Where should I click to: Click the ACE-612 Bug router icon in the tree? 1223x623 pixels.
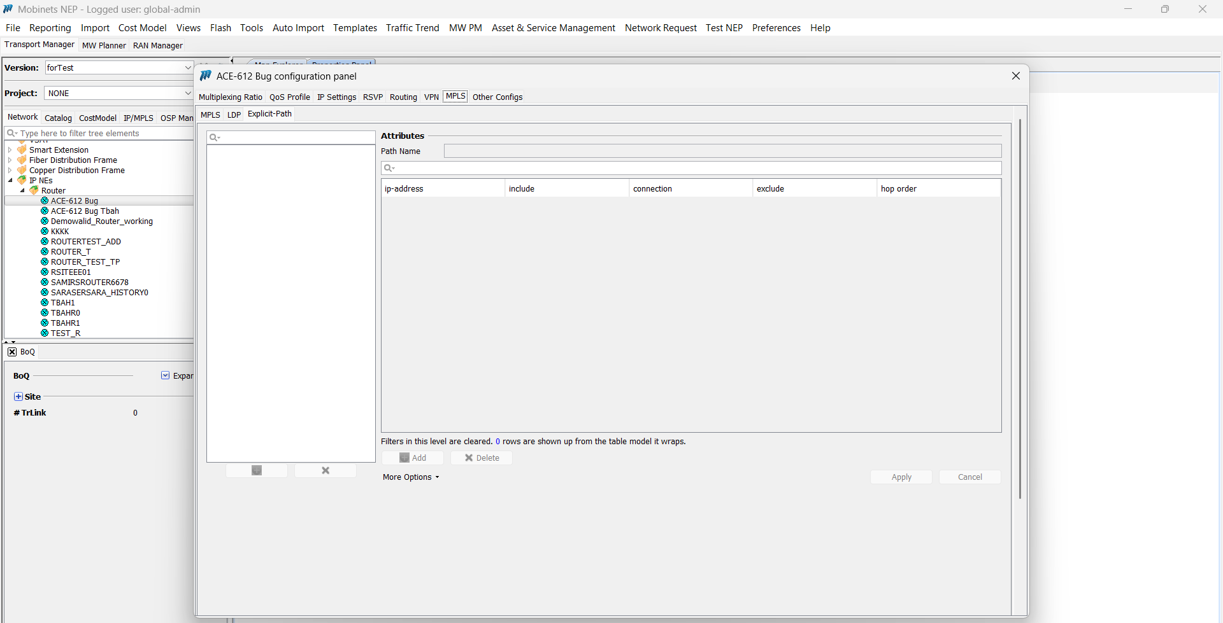click(x=45, y=201)
